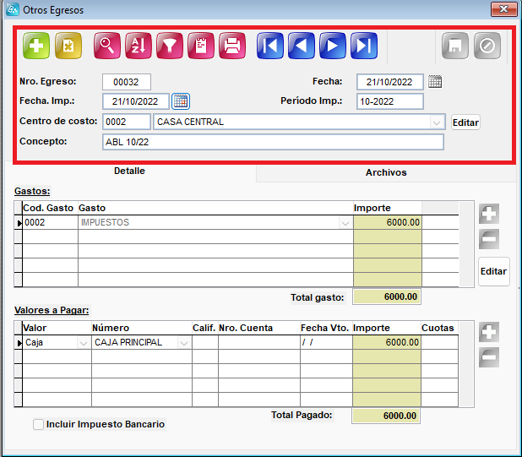Close the Otros Egresos window
This screenshot has width=522, height=457.
click(x=503, y=9)
